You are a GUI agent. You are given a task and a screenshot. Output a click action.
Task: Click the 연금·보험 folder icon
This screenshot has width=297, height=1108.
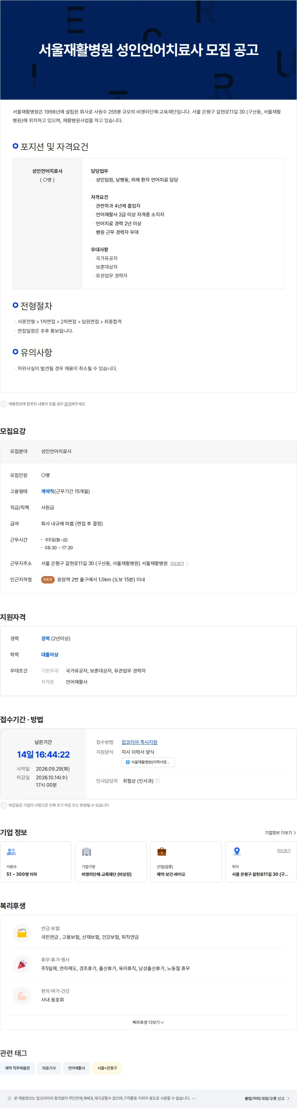(x=22, y=933)
